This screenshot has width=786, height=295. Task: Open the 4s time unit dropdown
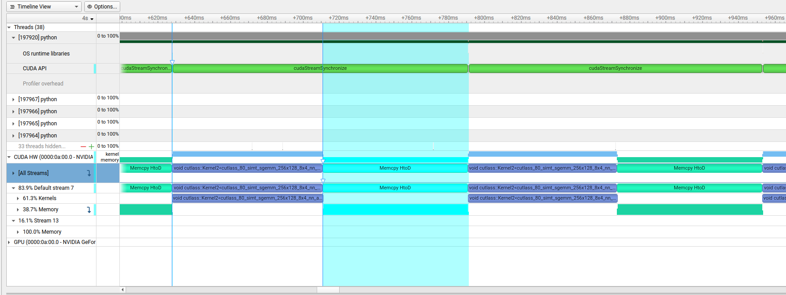click(x=88, y=18)
